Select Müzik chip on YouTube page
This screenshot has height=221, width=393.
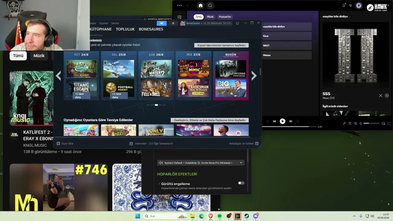[39, 56]
